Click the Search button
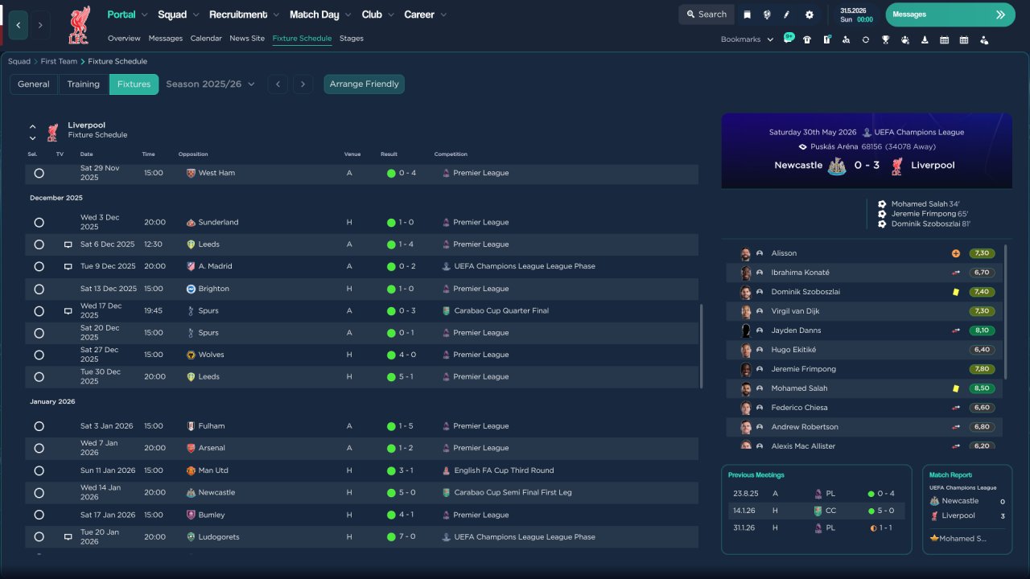This screenshot has width=1030, height=579. [707, 14]
